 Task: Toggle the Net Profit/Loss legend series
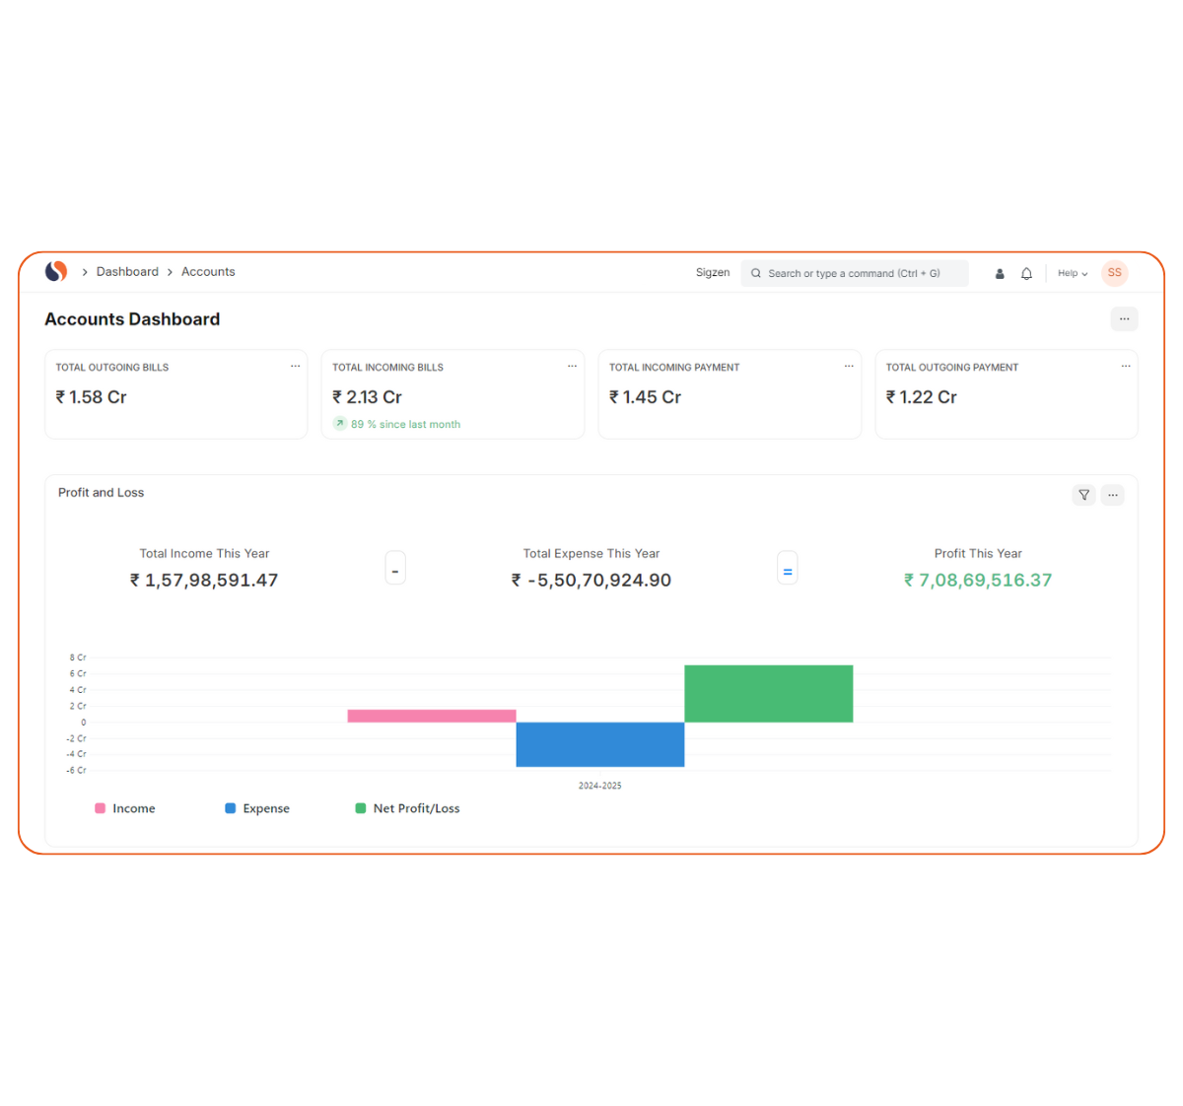click(x=407, y=808)
